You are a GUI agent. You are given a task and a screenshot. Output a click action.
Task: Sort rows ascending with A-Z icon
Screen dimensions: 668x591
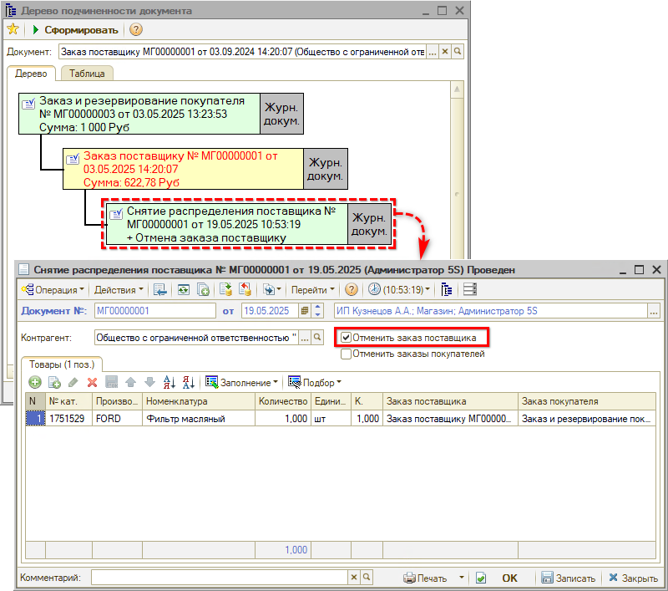click(x=170, y=382)
